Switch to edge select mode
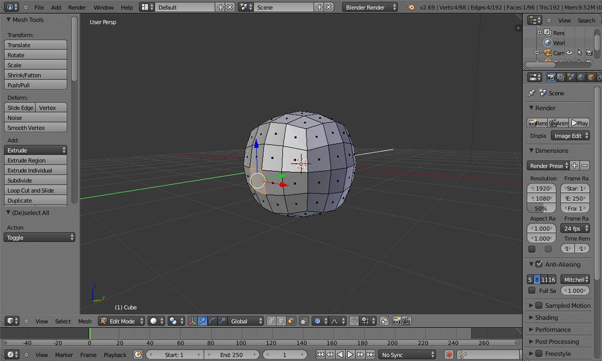The image size is (602, 361). (281, 321)
